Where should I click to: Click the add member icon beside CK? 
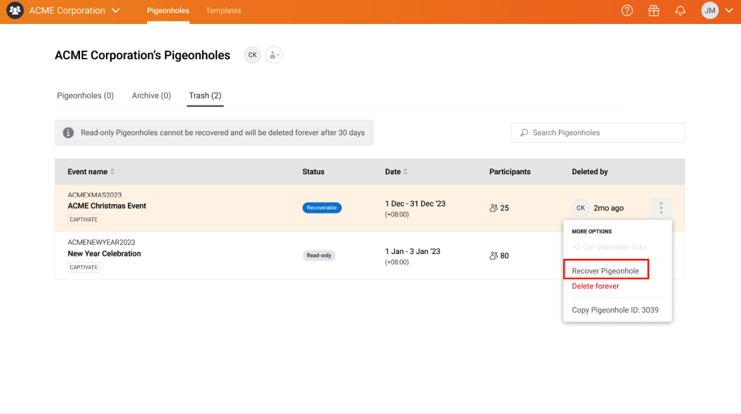(274, 55)
